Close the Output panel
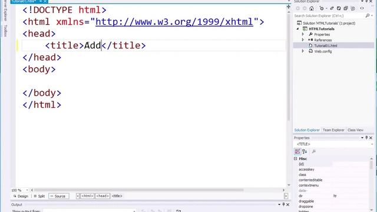377x212 pixels. (288, 204)
